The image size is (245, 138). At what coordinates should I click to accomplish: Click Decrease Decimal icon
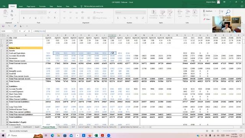click(143, 18)
